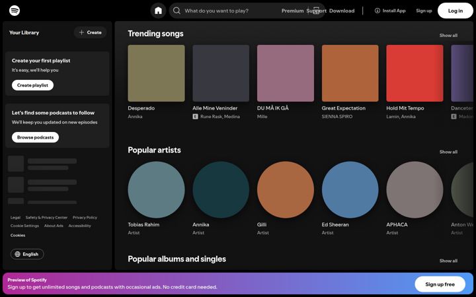Click the Log in button
This screenshot has width=476, height=297.
(x=456, y=11)
